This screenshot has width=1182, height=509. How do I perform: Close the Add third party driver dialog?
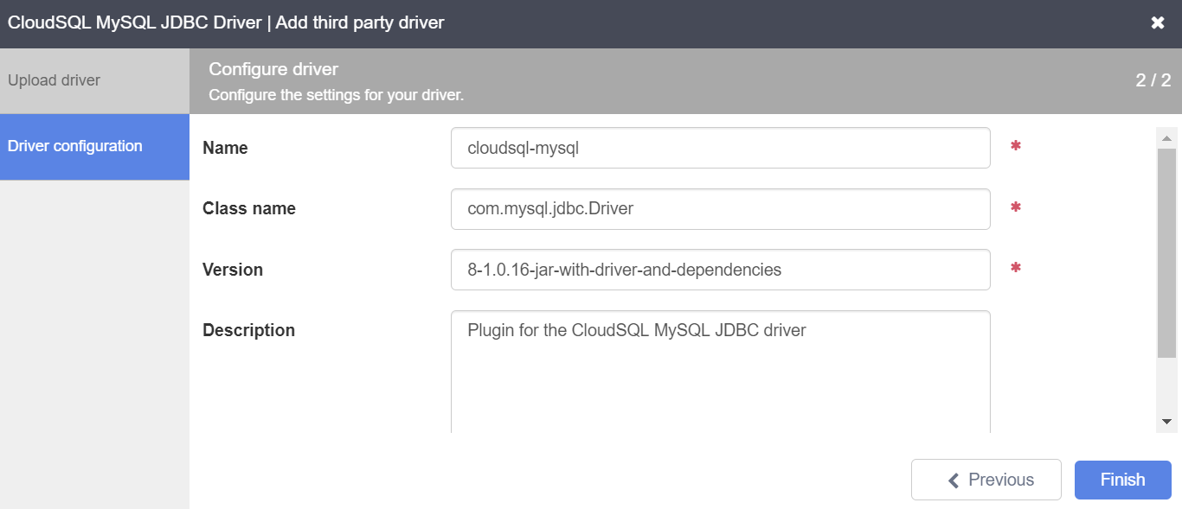click(1158, 23)
